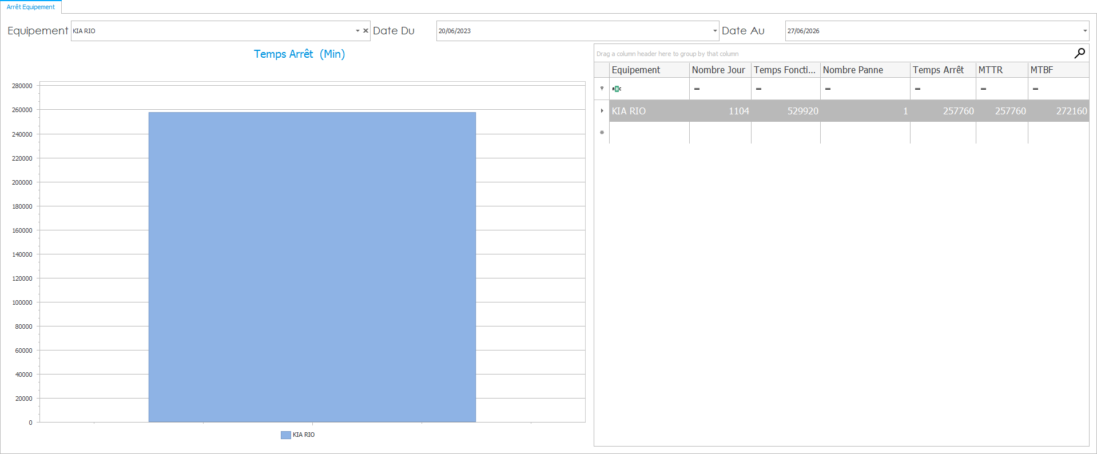1097x454 pixels.
Task: Click the grid search magnifier icon
Action: pos(1079,53)
